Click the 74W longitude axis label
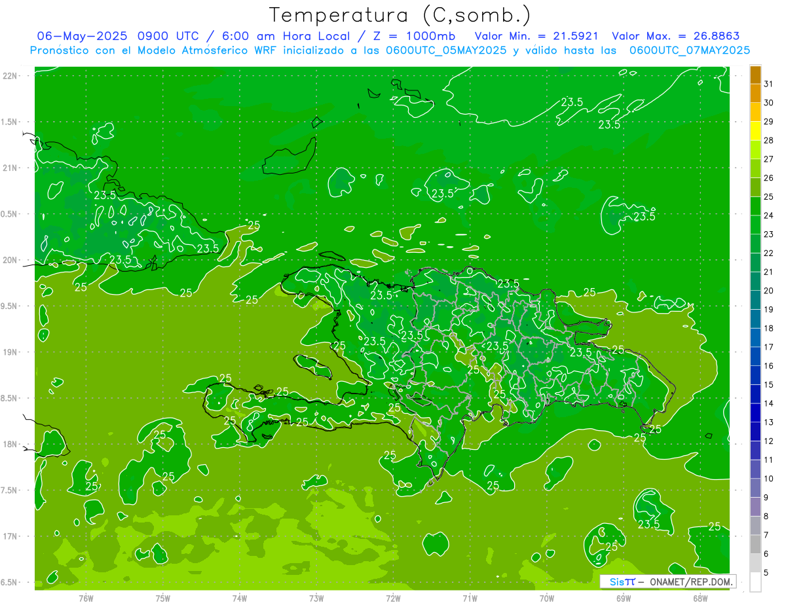This screenshot has height=607, width=786. [240, 598]
